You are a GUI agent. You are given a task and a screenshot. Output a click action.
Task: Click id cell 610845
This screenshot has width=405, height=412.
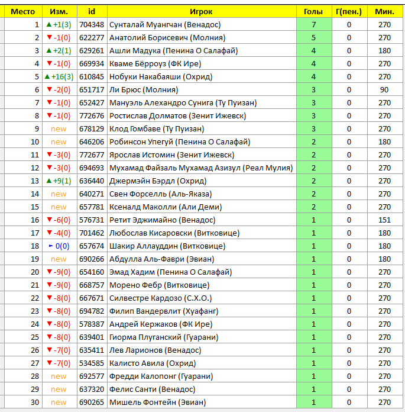click(x=92, y=77)
